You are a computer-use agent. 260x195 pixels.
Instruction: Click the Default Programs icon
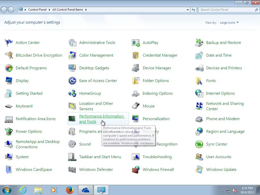pos(9,68)
